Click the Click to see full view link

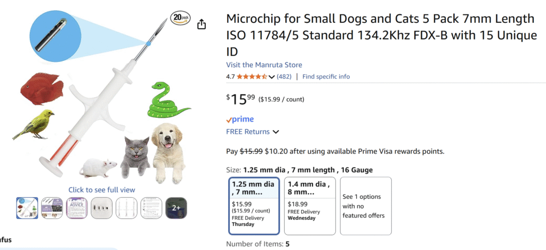[101, 190]
